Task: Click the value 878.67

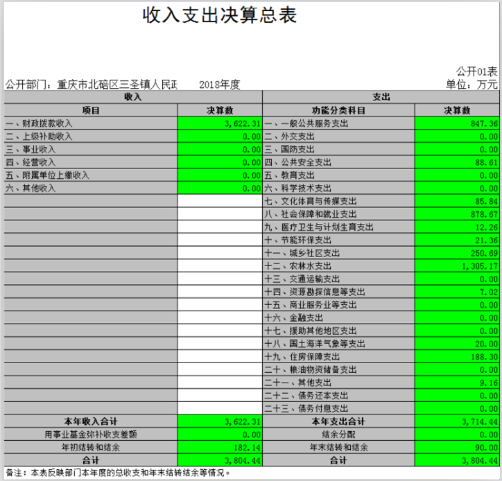Action: click(484, 214)
